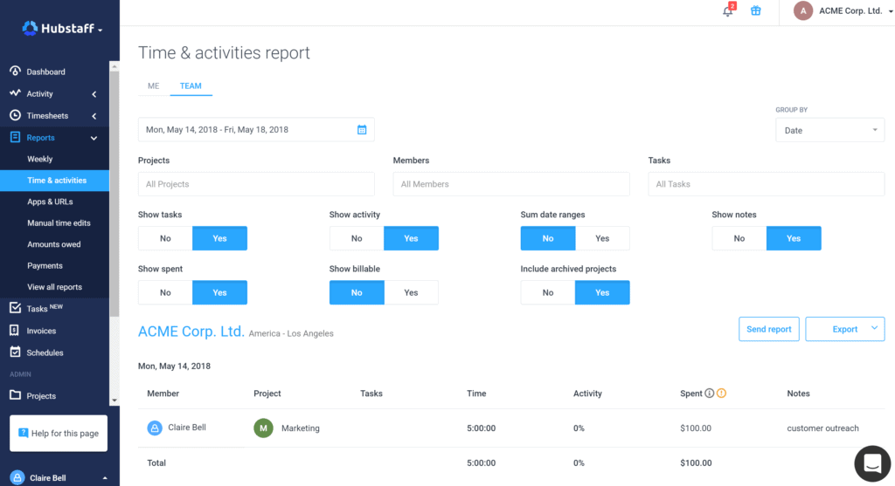This screenshot has height=486, width=895.
Task: Click the Dashboard gauge icon
Action: pyautogui.click(x=16, y=72)
